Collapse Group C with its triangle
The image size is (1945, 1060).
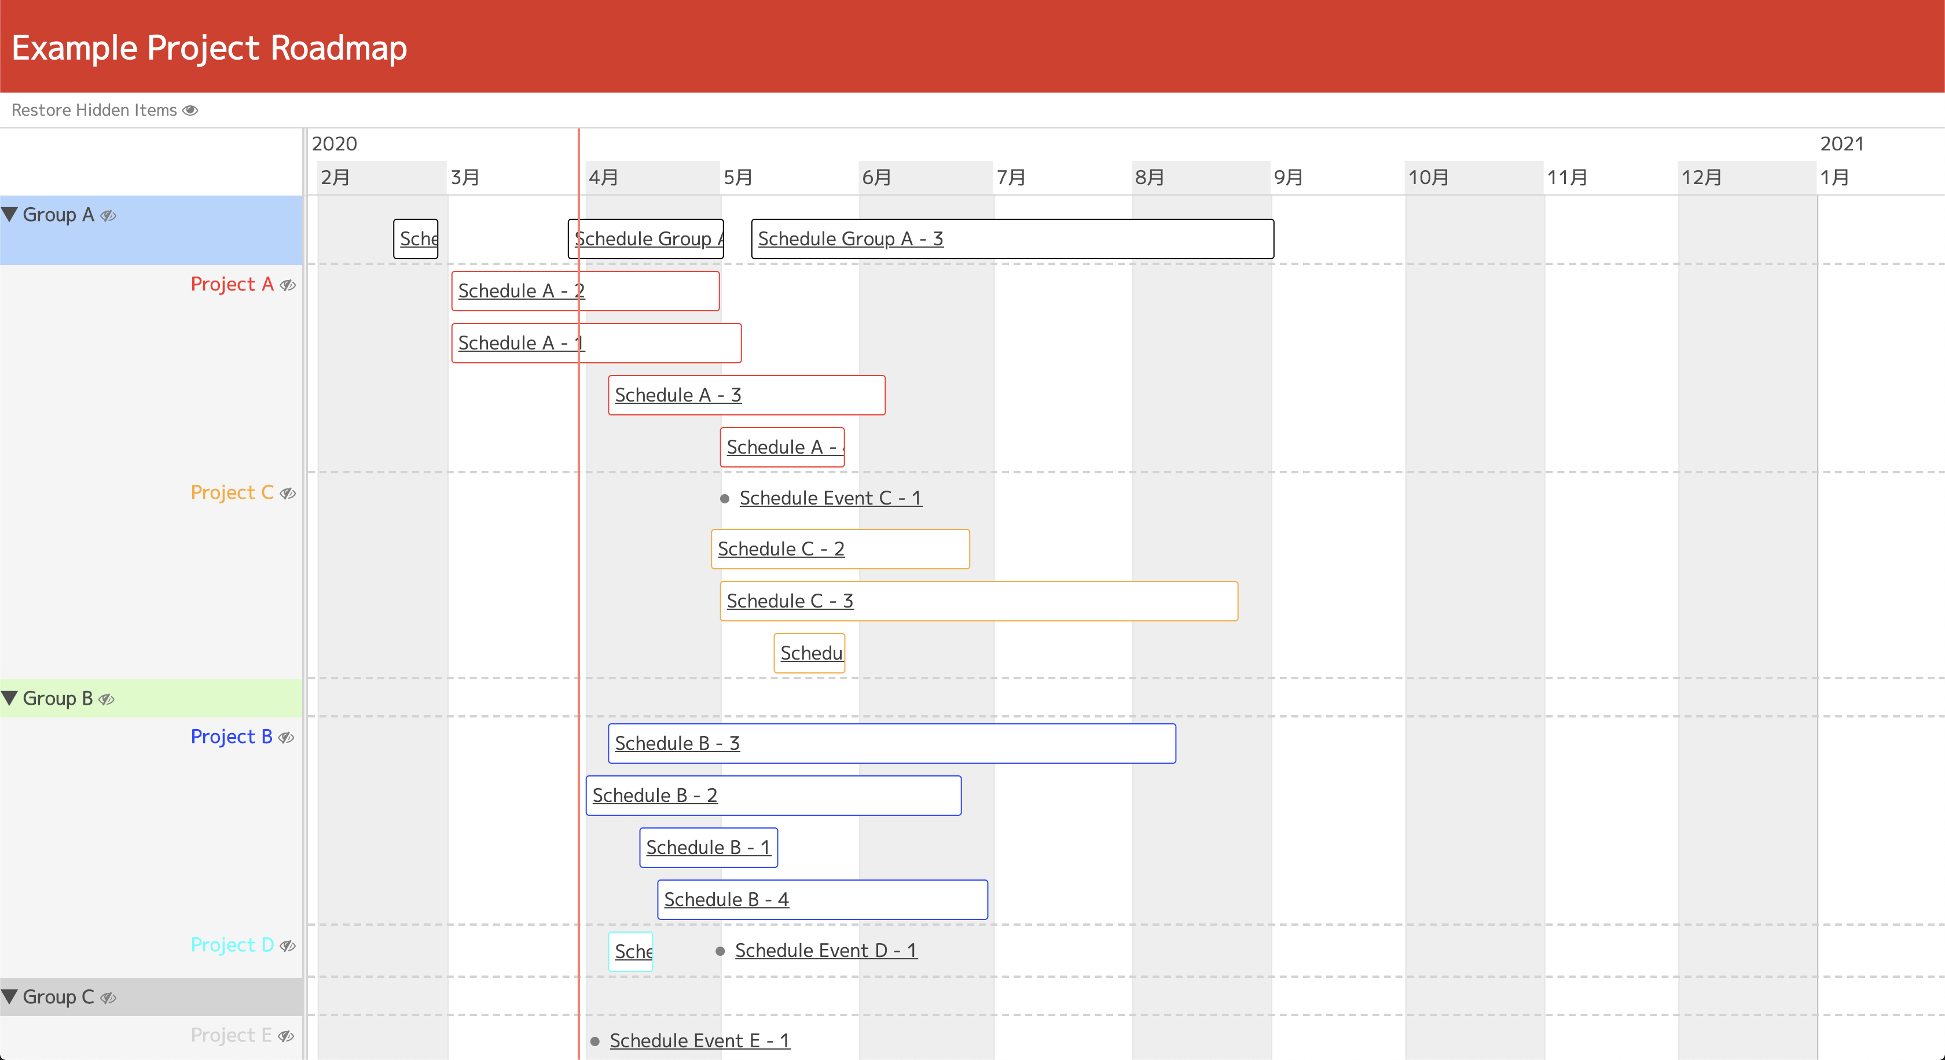point(10,996)
